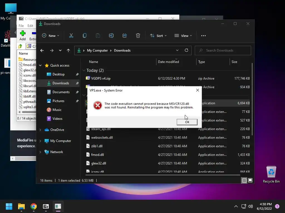Screen dimensions: 285x213
Task: Unpin Desktop using its pin icon
Action: [77, 74]
